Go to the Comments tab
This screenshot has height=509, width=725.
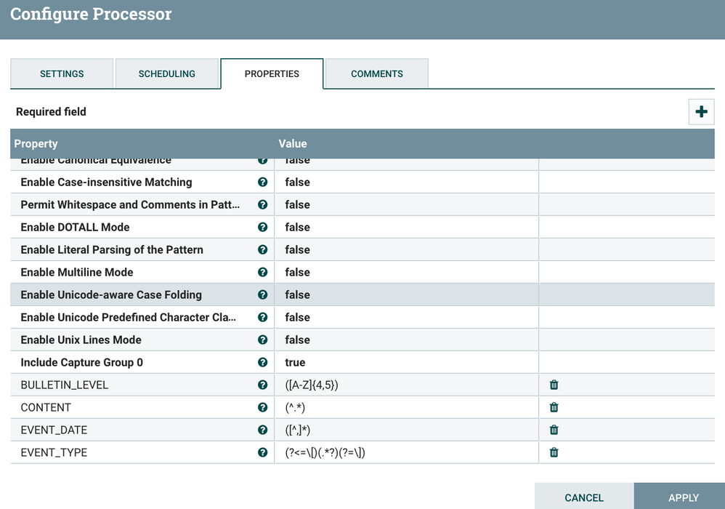[377, 74]
